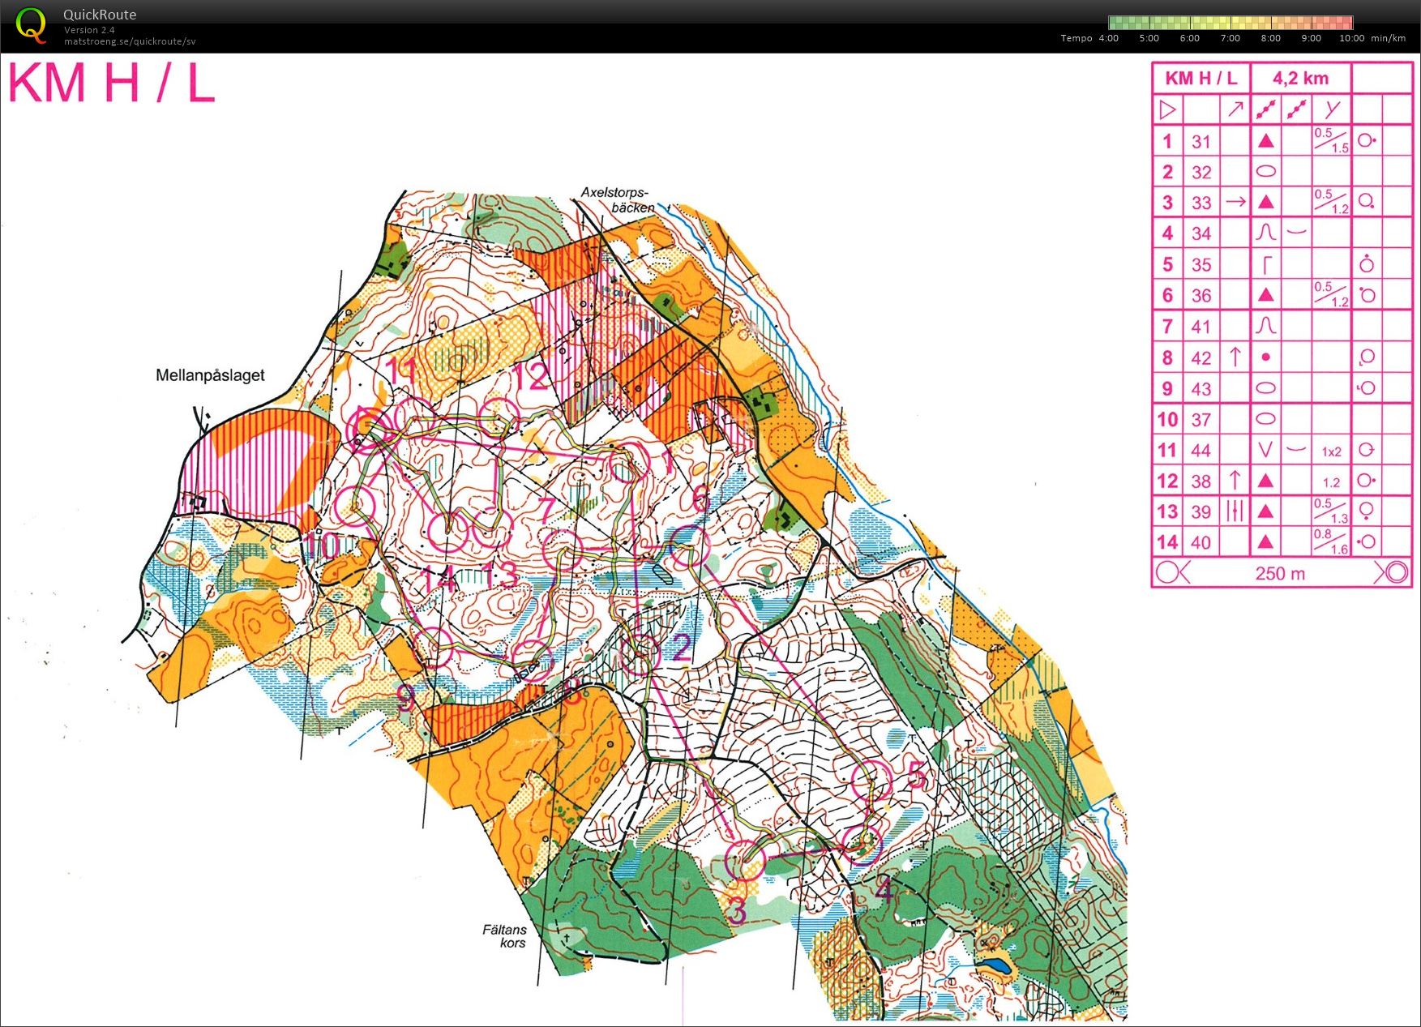
Task: Click the Fältans kors map label
Action: click(x=505, y=936)
